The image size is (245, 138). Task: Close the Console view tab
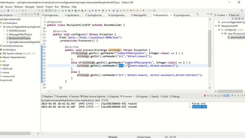pos(133,96)
